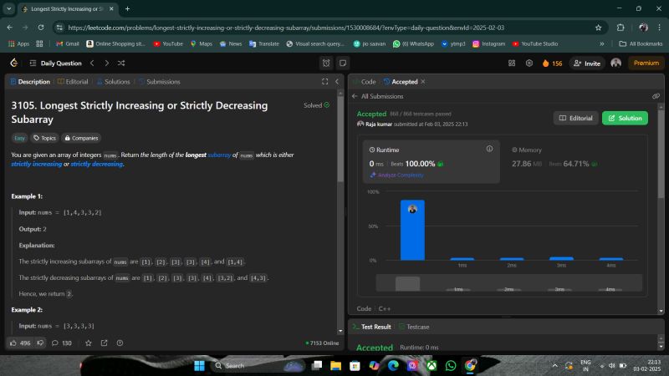Close the Accepted tab
This screenshot has width=669, height=376.
point(423,81)
